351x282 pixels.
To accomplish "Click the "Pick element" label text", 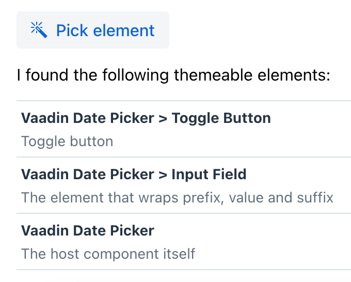I will pyautogui.click(x=105, y=30).
